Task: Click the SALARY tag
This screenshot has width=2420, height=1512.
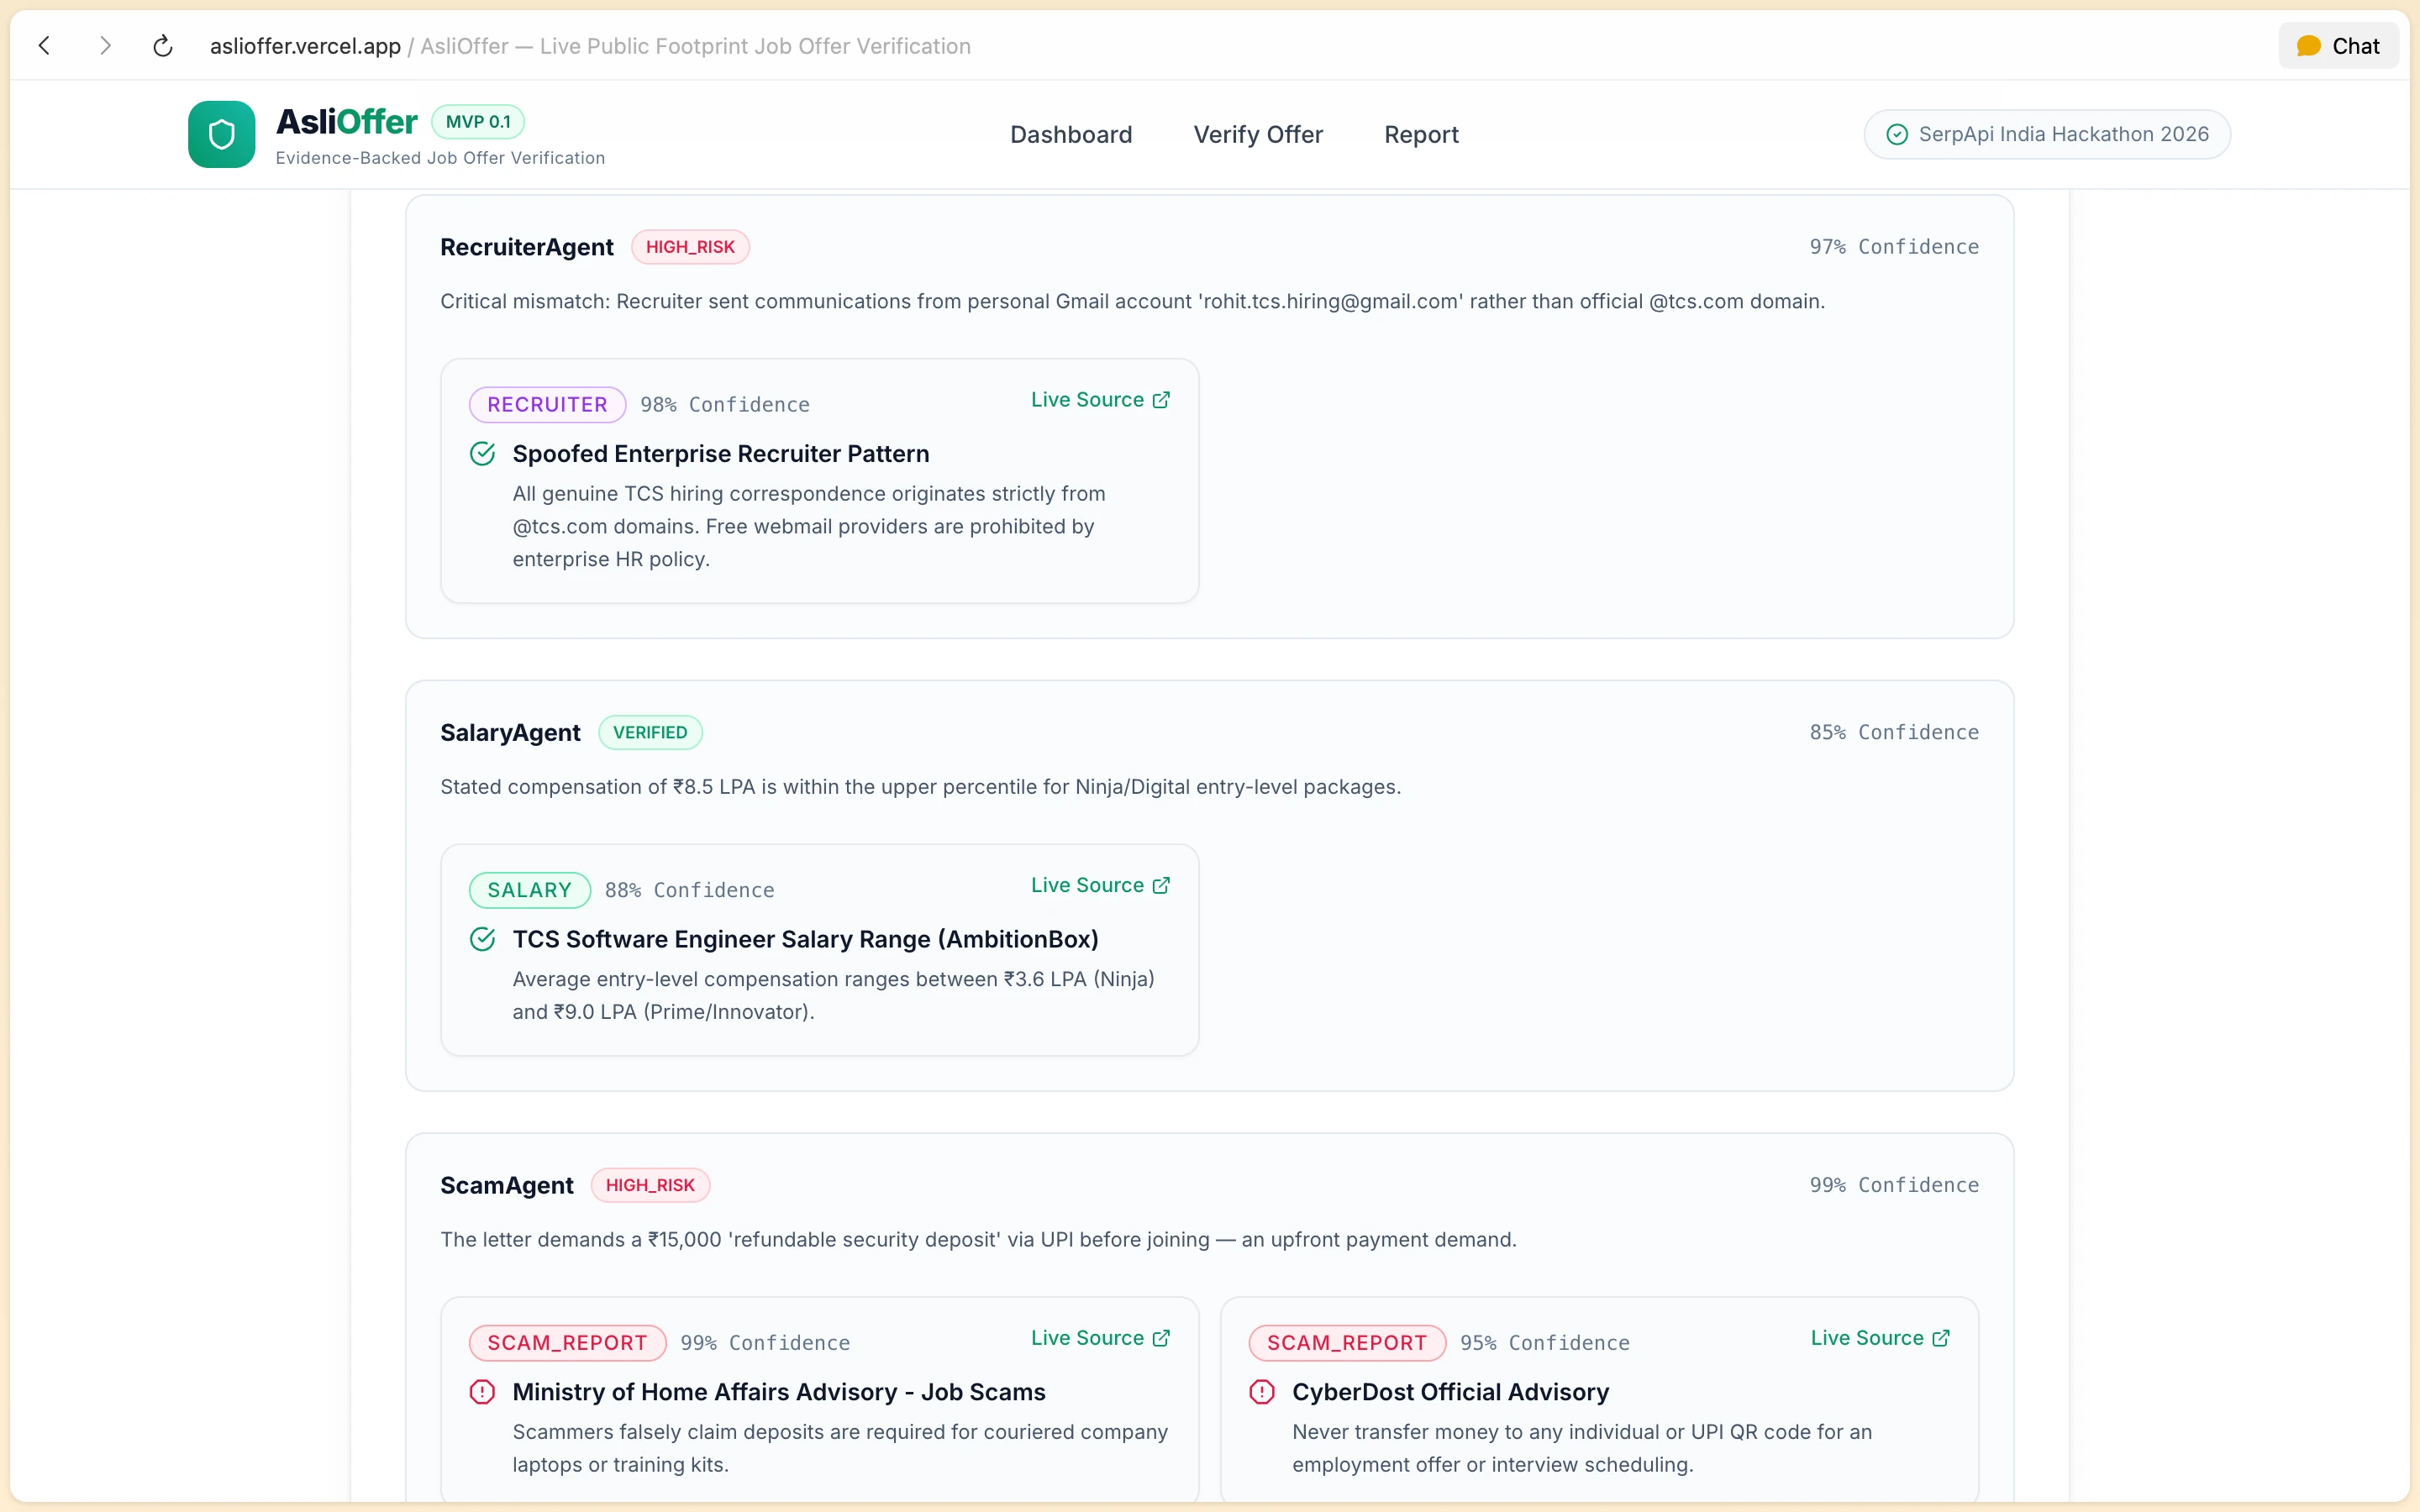Action: tap(530, 891)
